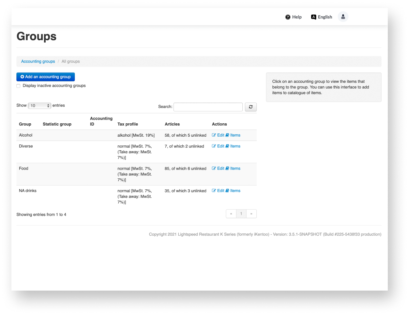Click '7, of which 2 unlinked' cell
The width and height of the screenshot is (409, 315).
[x=184, y=146]
